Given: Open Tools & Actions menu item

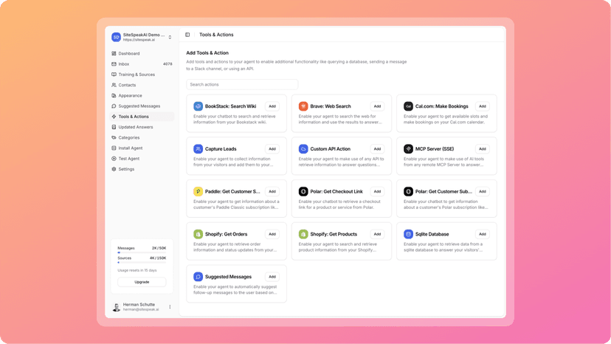Looking at the screenshot, I should [142, 117].
